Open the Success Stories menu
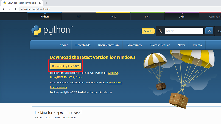This screenshot has width=221, height=124. (x=160, y=45)
